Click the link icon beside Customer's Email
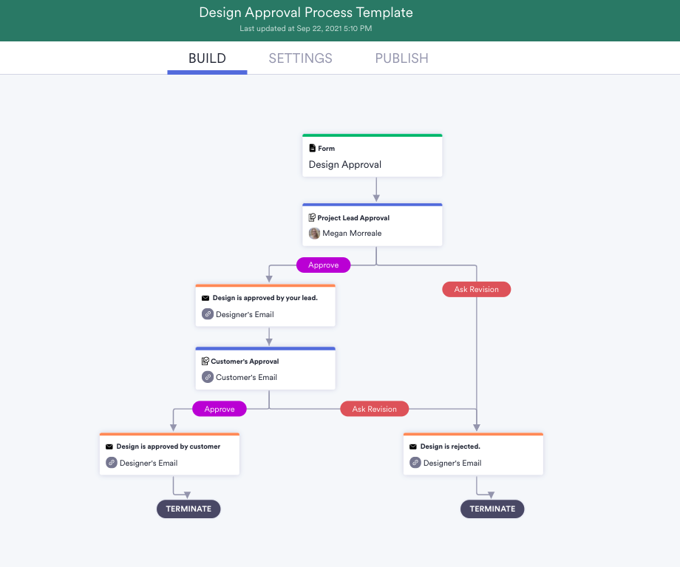 click(208, 377)
